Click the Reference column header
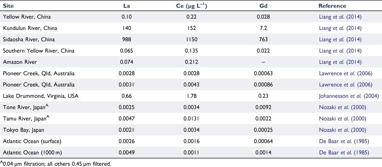The image size is (382, 167). pos(332,6)
